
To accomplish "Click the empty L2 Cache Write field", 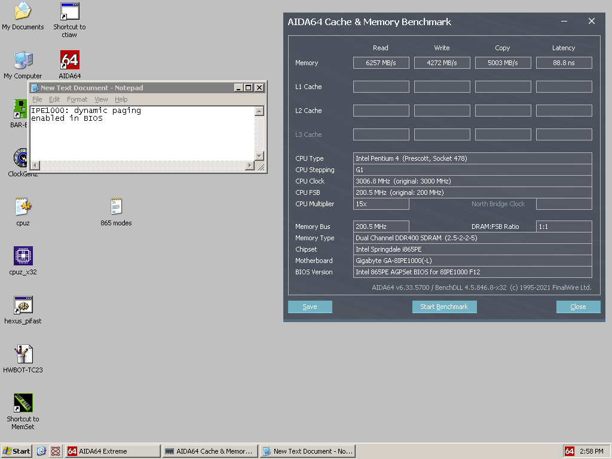I will 442,111.
